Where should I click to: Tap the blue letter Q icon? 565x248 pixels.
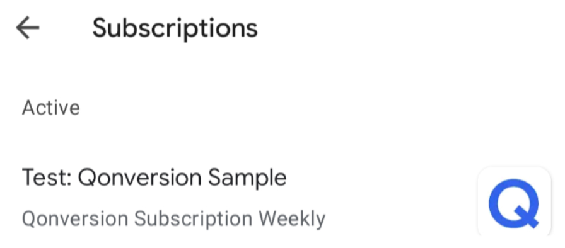click(514, 202)
